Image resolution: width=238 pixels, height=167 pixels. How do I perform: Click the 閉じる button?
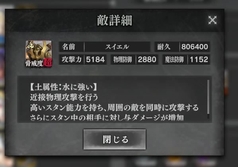coord(115,139)
